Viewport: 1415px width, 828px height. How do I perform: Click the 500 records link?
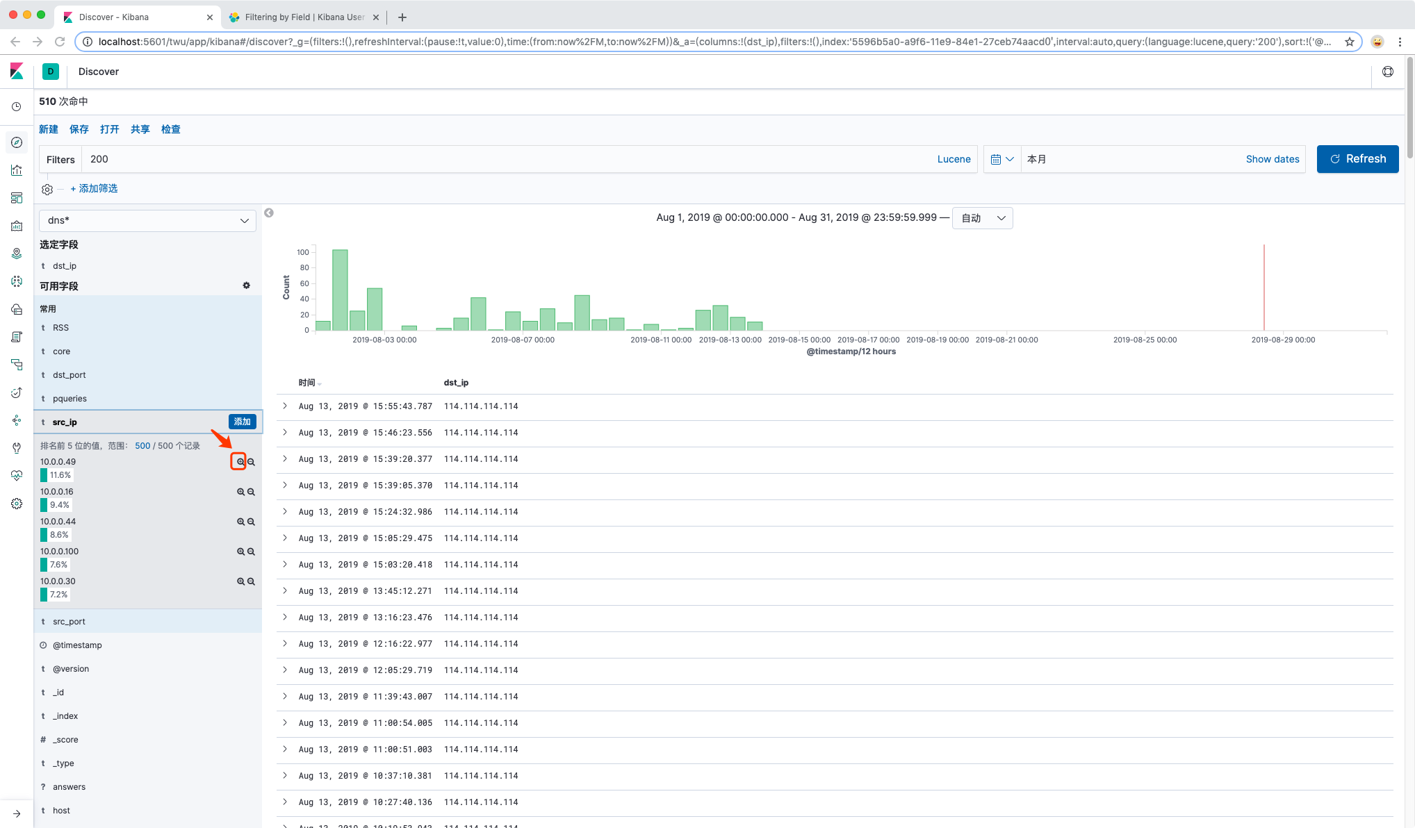point(142,446)
